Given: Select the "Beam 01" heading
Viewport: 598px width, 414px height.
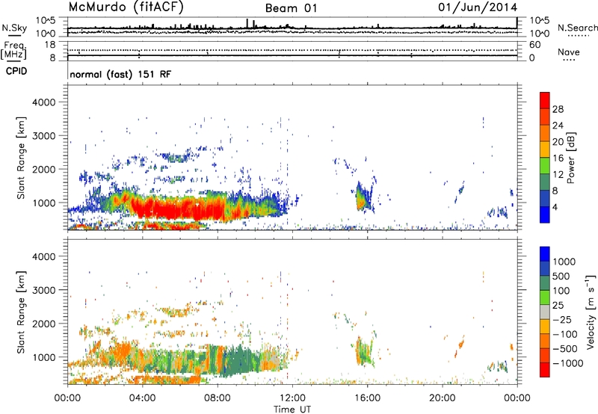Looking at the screenshot, I should tap(291, 8).
